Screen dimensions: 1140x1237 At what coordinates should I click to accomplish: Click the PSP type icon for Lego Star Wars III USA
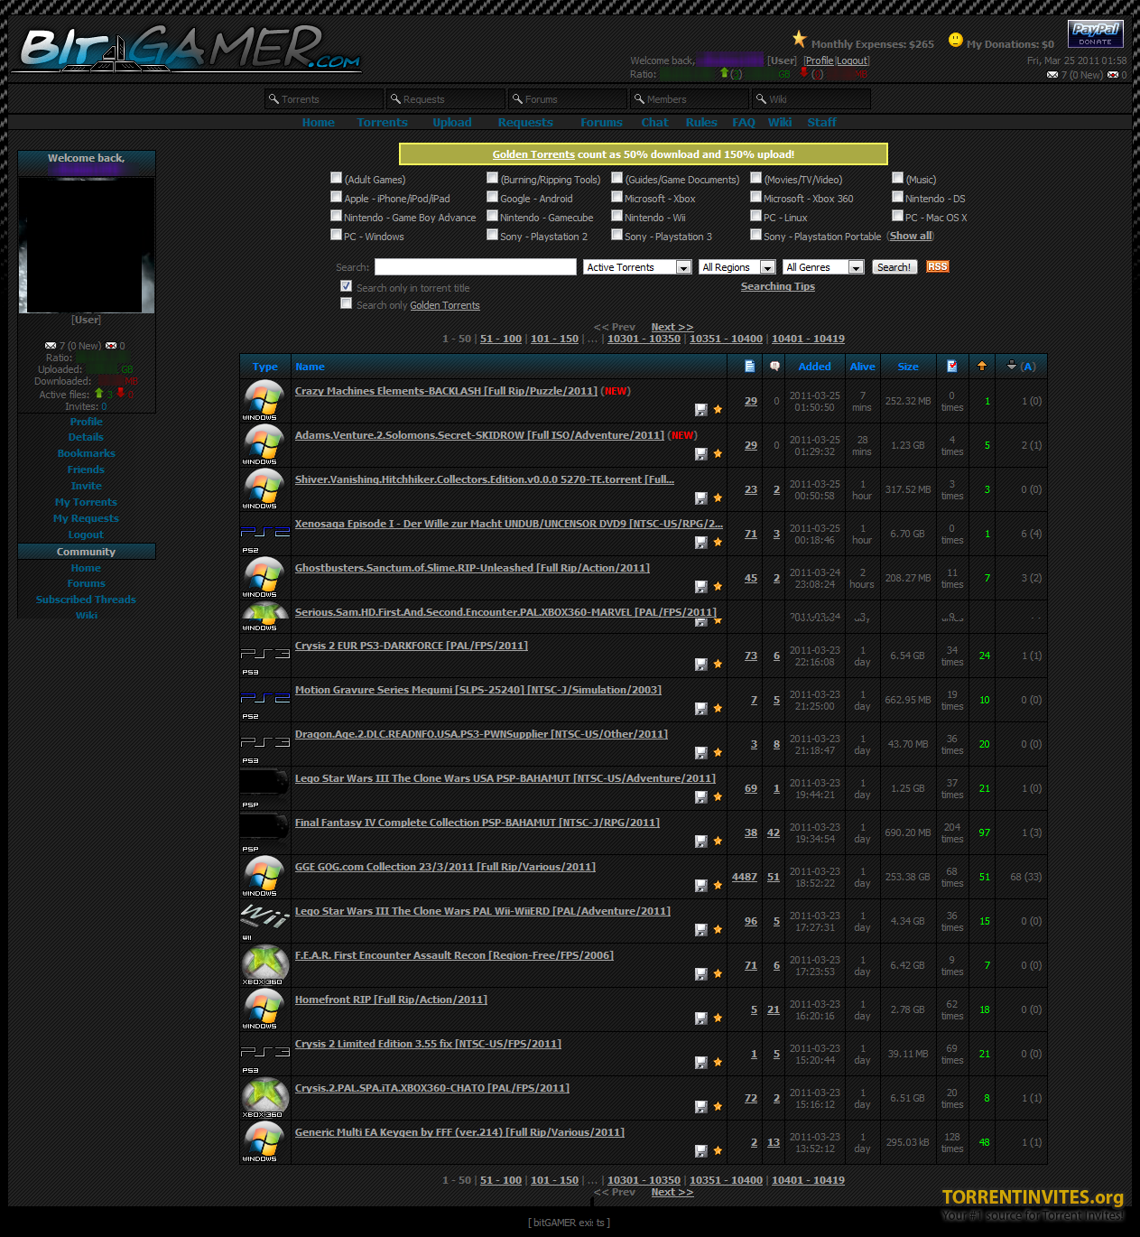pyautogui.click(x=264, y=788)
